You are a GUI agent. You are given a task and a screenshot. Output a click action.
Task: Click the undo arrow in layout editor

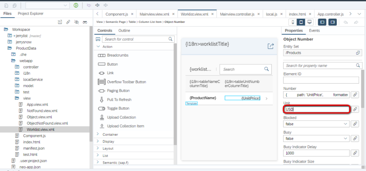coord(346,22)
